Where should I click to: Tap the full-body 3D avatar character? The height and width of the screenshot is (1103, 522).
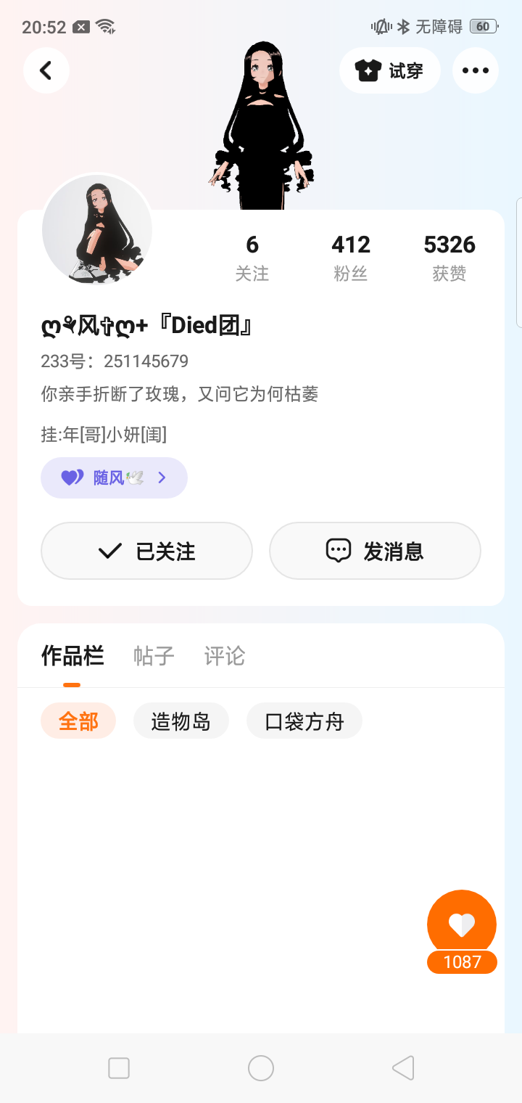click(x=261, y=123)
